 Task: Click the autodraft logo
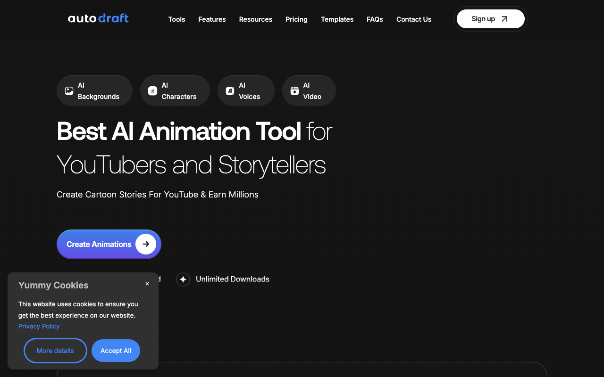(x=98, y=18)
